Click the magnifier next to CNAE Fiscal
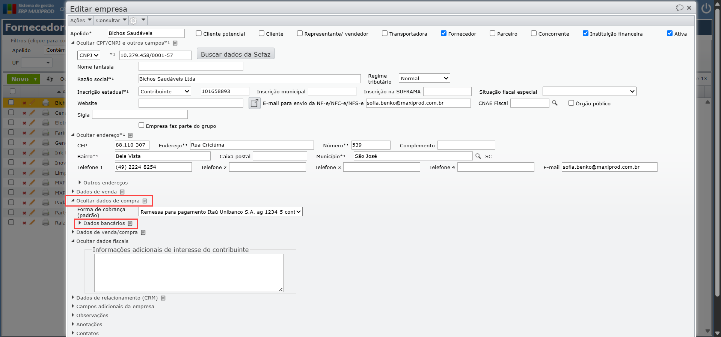 click(x=555, y=103)
